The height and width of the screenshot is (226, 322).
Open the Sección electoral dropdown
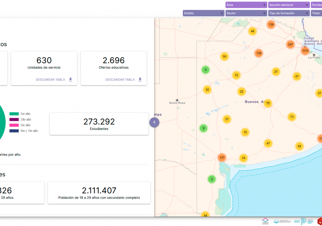coord(289,5)
